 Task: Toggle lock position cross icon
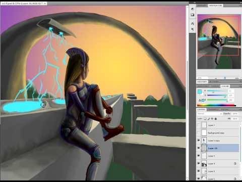(212, 119)
